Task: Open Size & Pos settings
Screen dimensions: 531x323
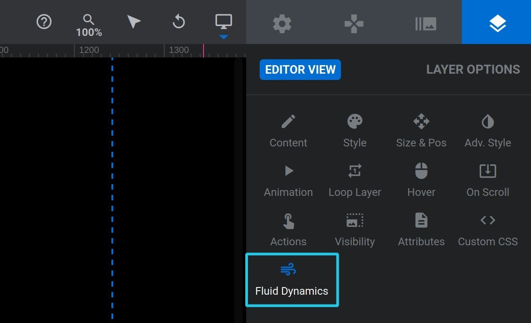Action: 421,131
